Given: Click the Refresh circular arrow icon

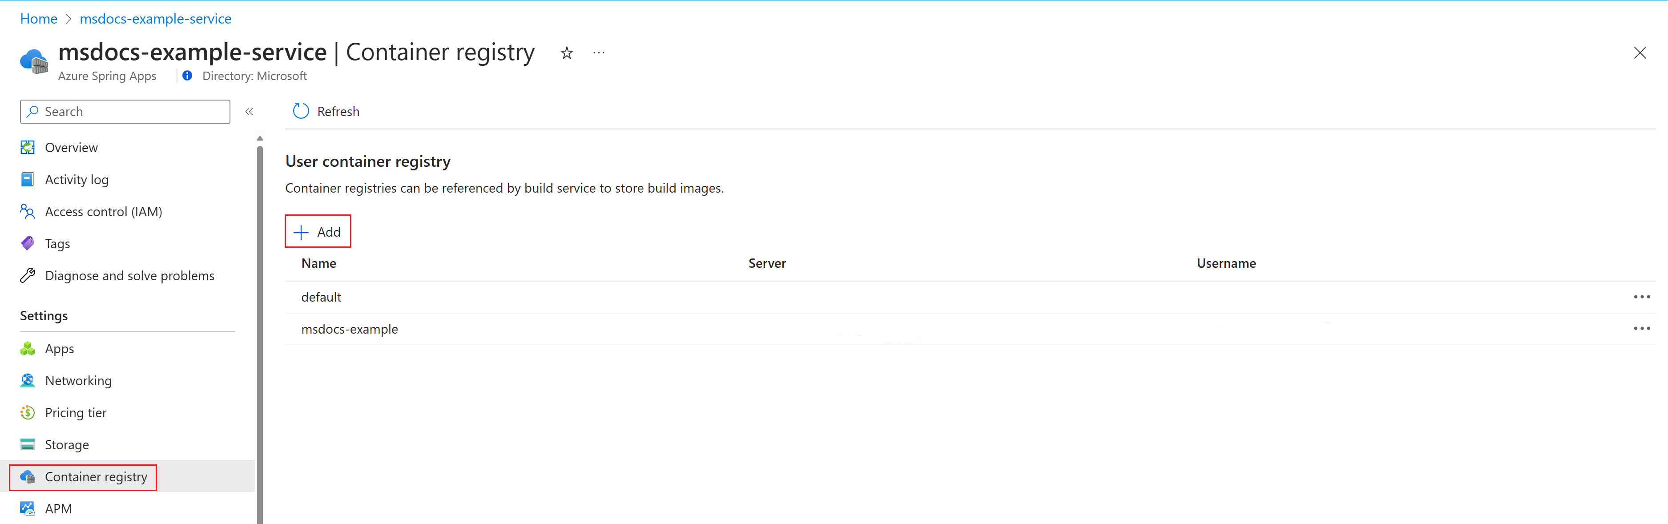Looking at the screenshot, I should 300,111.
